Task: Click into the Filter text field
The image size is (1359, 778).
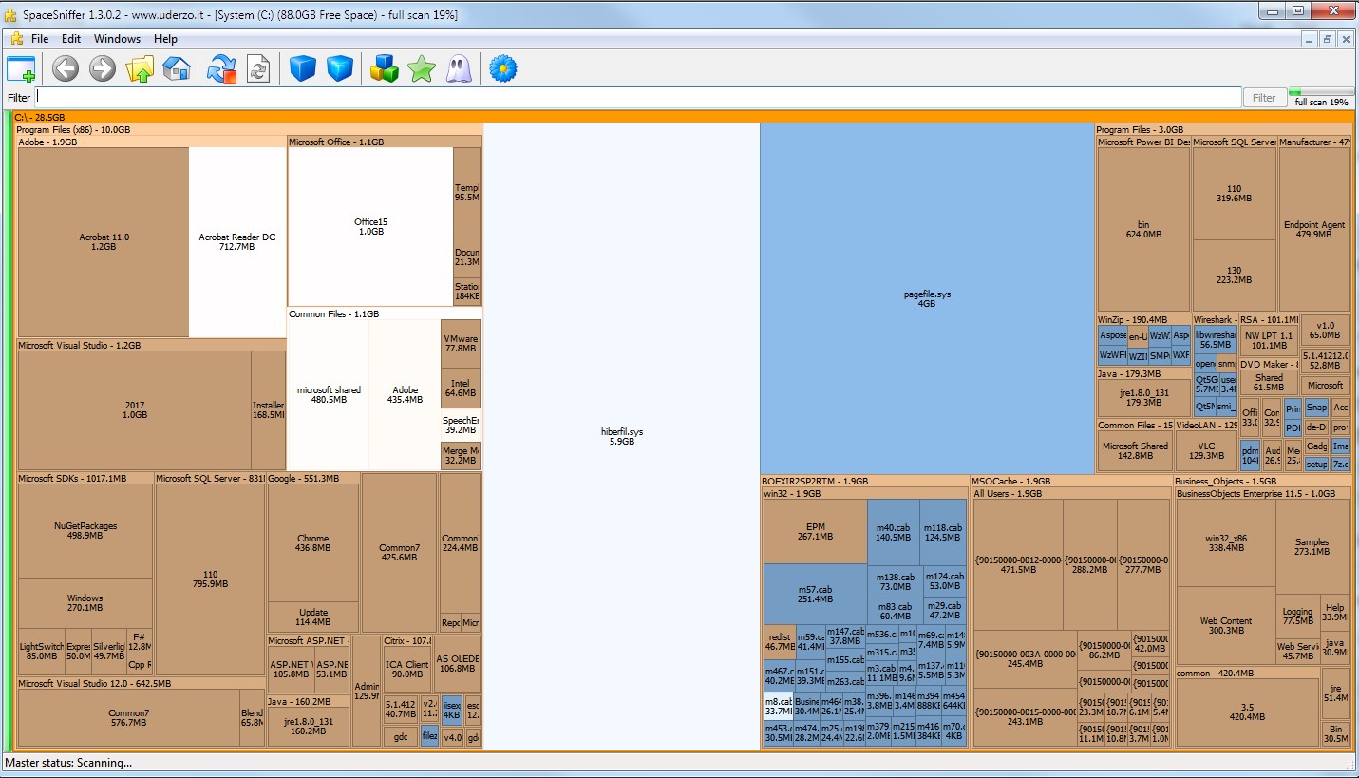Action: [x=638, y=97]
